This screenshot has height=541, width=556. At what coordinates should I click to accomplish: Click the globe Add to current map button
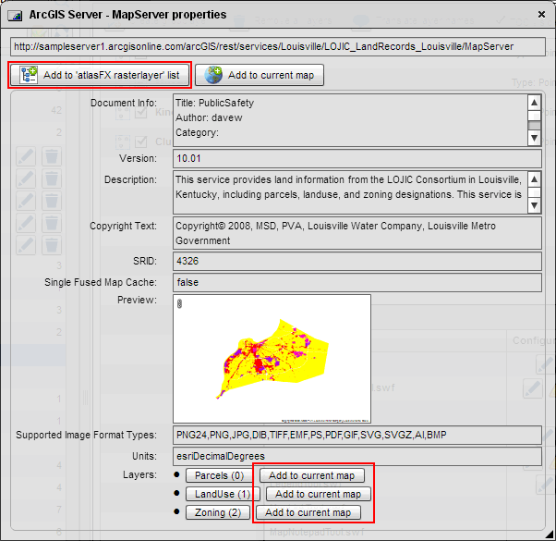pos(260,75)
